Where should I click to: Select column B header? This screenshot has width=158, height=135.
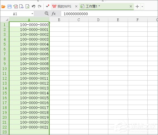59,20
